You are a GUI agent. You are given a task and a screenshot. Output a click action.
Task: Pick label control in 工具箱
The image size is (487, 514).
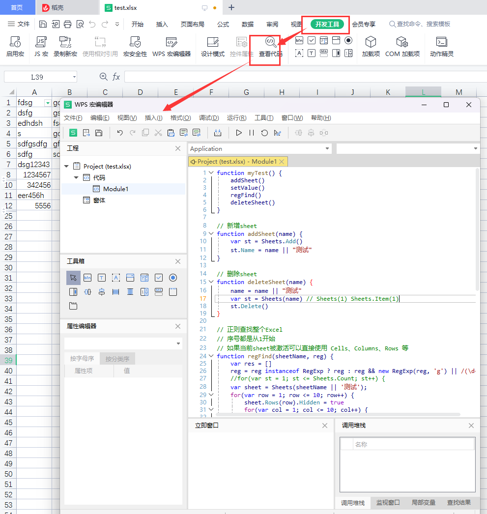tap(116, 278)
